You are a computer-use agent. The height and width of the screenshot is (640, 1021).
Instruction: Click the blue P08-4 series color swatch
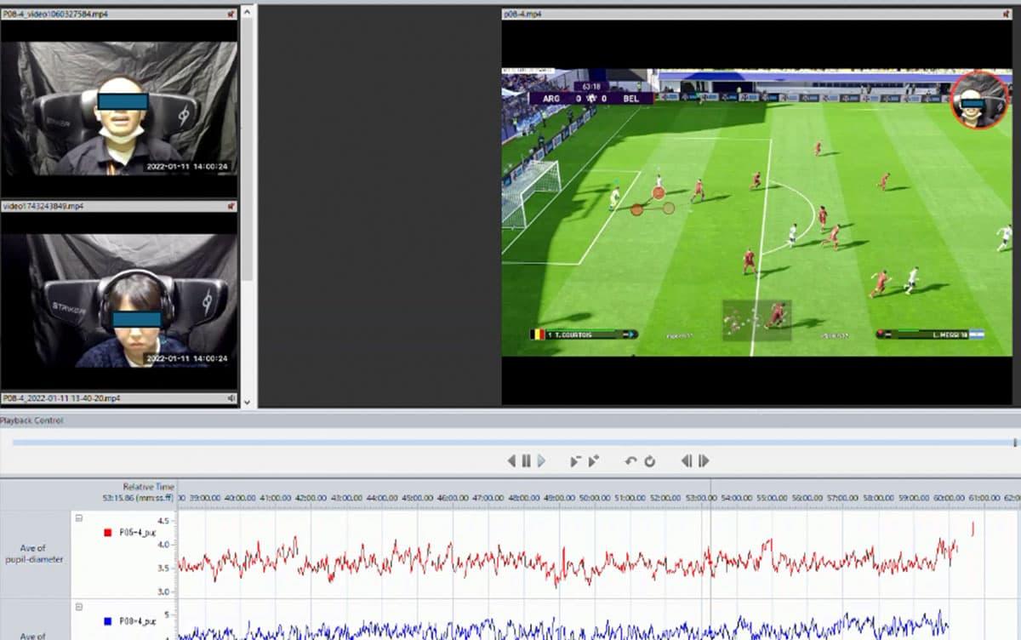click(x=108, y=621)
